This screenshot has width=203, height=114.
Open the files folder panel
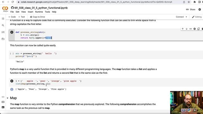[x=3, y=39]
